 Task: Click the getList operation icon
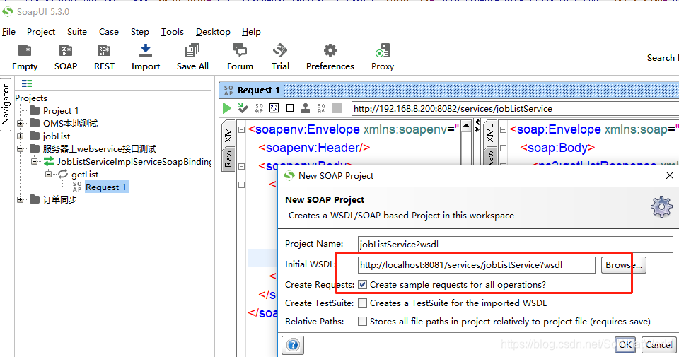63,174
